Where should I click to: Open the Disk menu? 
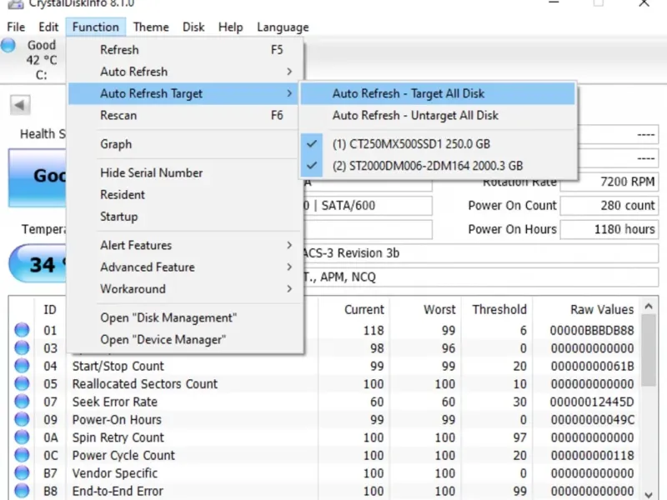click(193, 27)
